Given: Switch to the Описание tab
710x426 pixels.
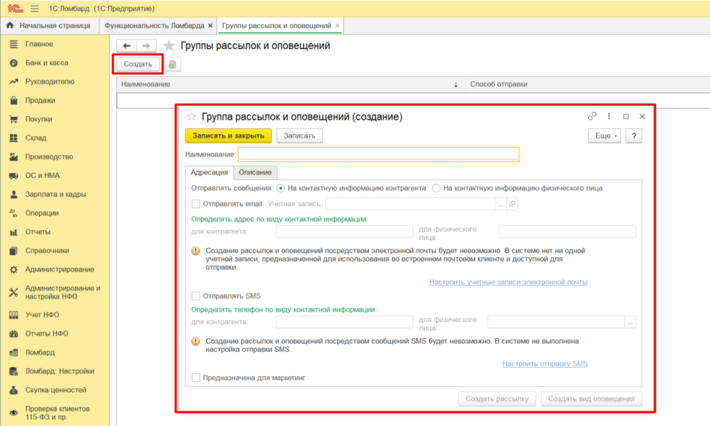Looking at the screenshot, I should tap(256, 172).
